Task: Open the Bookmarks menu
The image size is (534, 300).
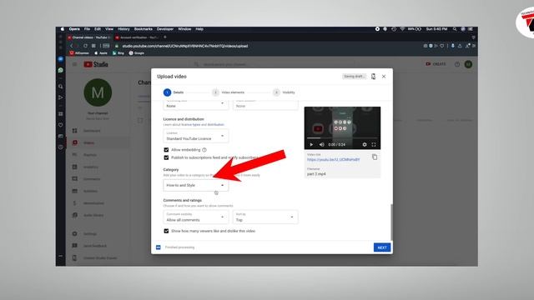Action: point(144,29)
